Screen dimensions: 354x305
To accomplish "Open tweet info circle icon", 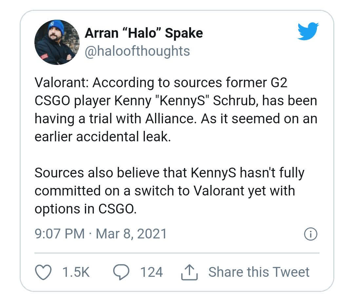I will coord(311,234).
